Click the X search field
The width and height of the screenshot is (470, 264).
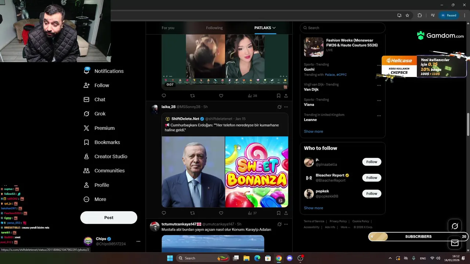coord(343,28)
